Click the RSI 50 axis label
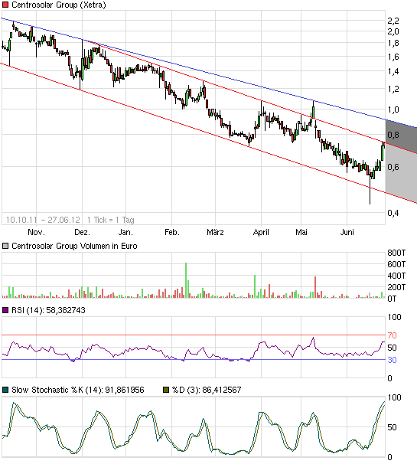The height and width of the screenshot is (464, 417). [x=392, y=348]
